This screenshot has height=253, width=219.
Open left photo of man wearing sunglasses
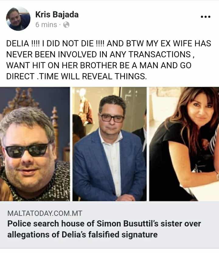coord(35,144)
